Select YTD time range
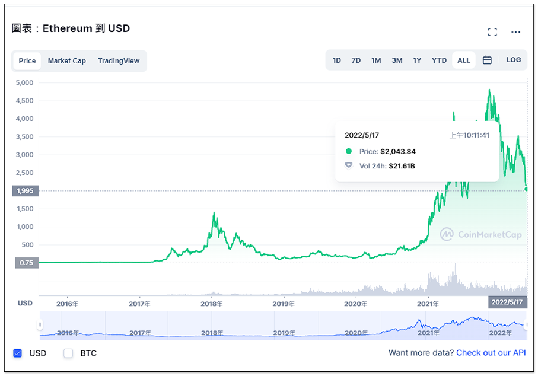Image resolution: width=538 pixels, height=376 pixels. click(439, 60)
